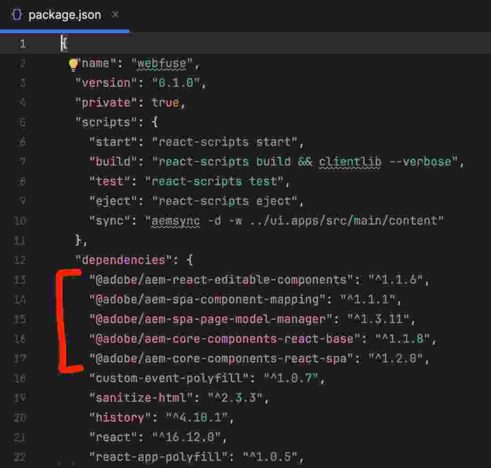Open the yellow lightbulb quick-fix icon

(x=73, y=64)
